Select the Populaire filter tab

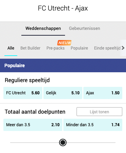[x=79, y=48]
